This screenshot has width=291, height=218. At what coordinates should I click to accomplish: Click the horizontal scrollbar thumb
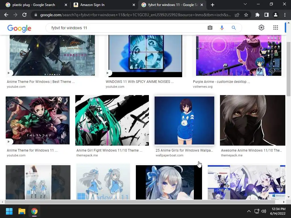point(140,202)
